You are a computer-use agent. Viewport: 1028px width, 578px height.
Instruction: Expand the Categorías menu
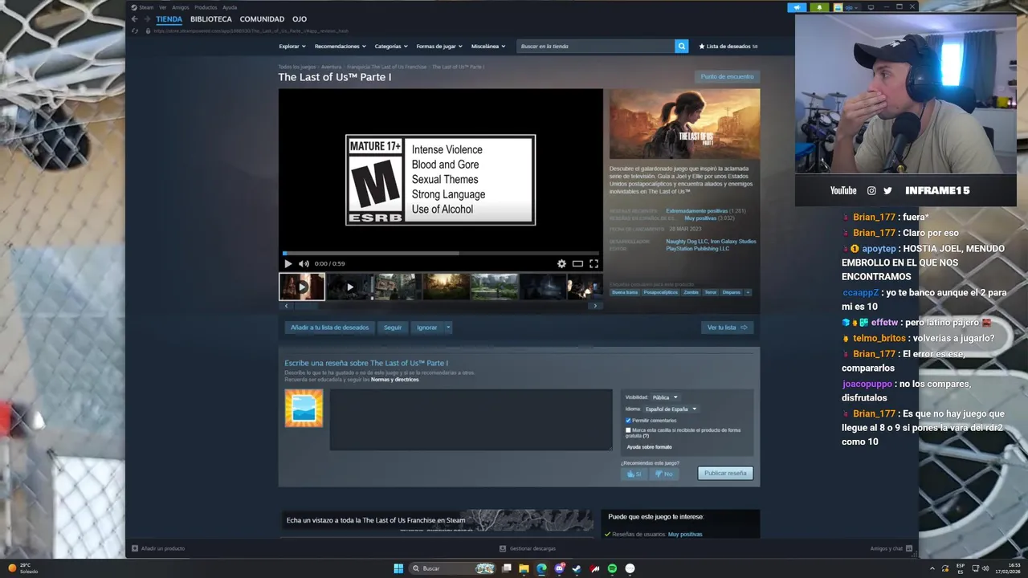[390, 47]
